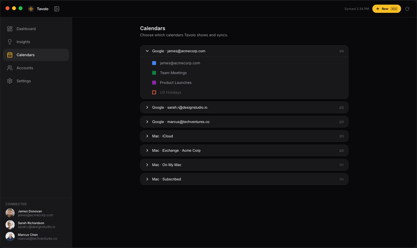Switch to the Accounts section
Viewport: 417px width, 248px height.
[25, 68]
